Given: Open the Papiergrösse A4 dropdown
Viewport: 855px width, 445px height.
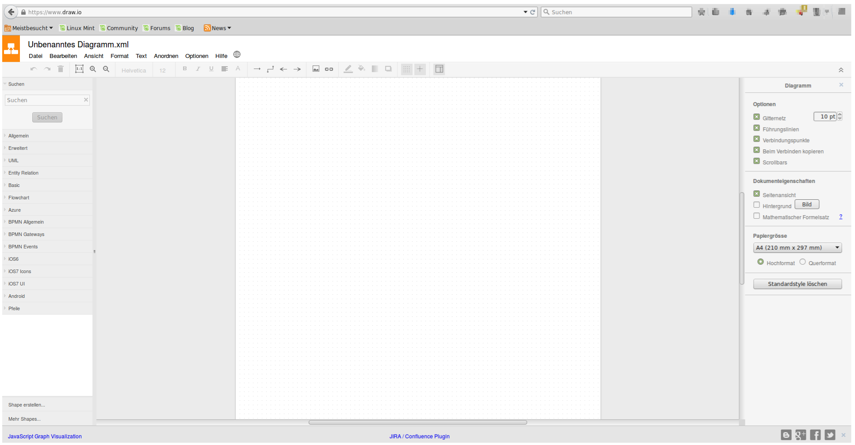Looking at the screenshot, I should (x=797, y=247).
